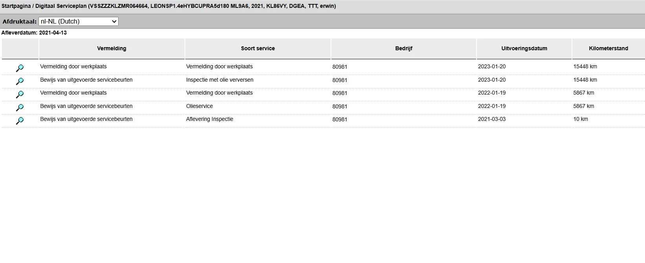Select the Inspectie met olie verversen cell
This screenshot has height=263, width=645.
(x=219, y=80)
